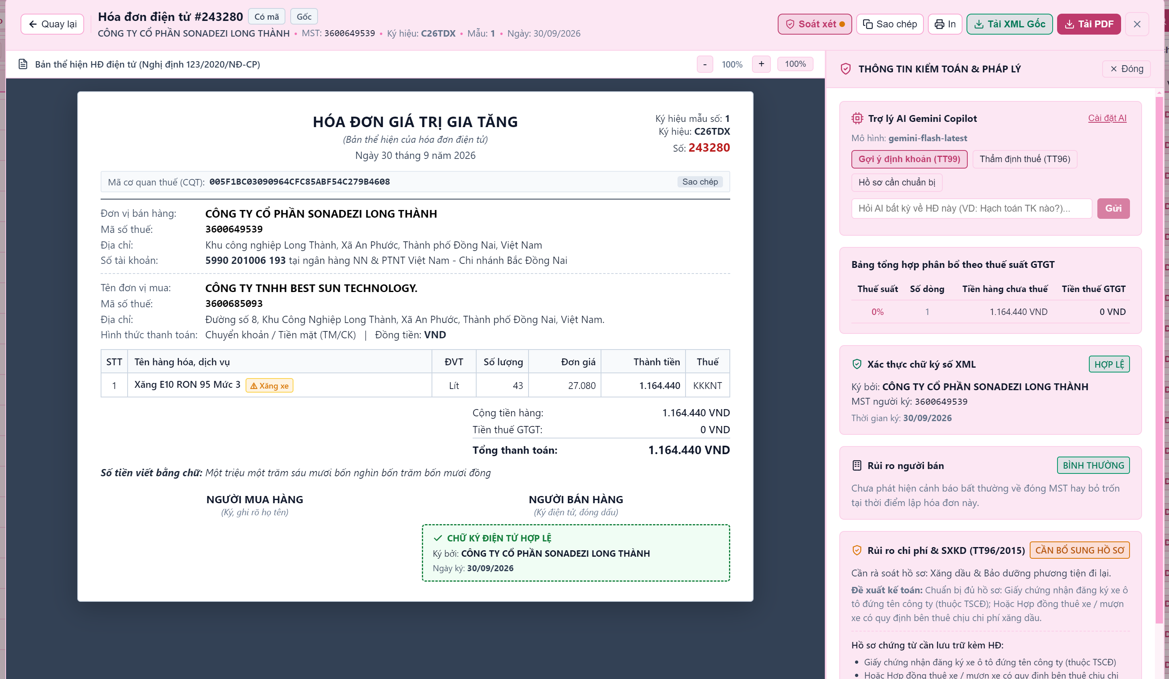Select the Thẩm định thuế (TT96) tab

[1025, 159]
